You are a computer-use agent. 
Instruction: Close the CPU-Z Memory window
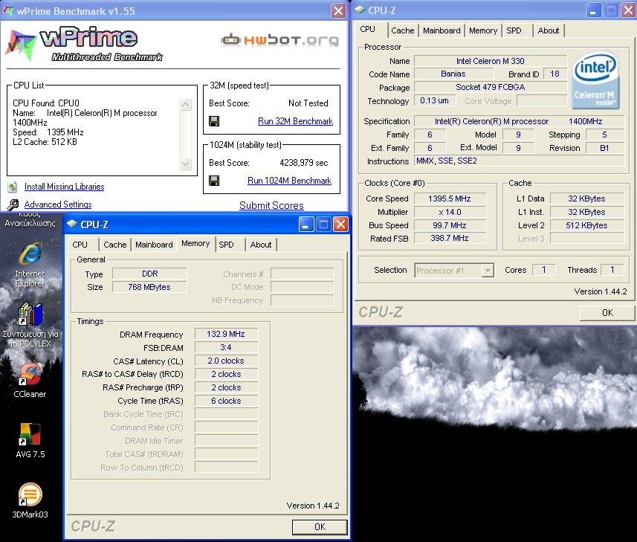(340, 225)
